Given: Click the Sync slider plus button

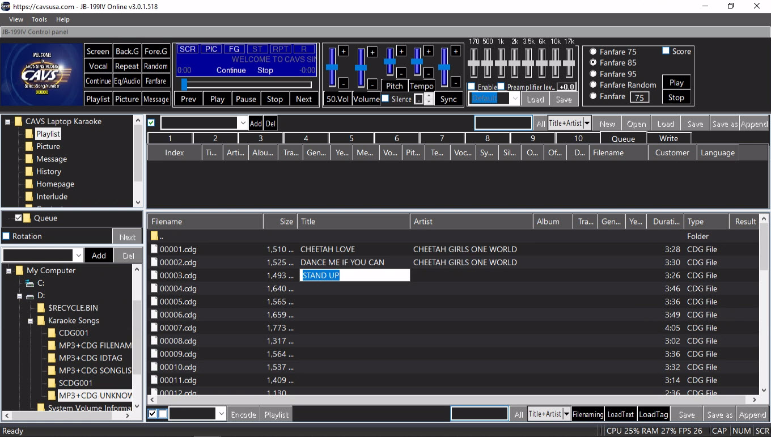Looking at the screenshot, I should coord(456,52).
